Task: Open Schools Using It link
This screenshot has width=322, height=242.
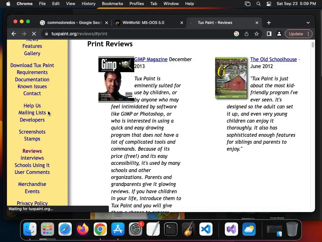Action: click(x=32, y=165)
